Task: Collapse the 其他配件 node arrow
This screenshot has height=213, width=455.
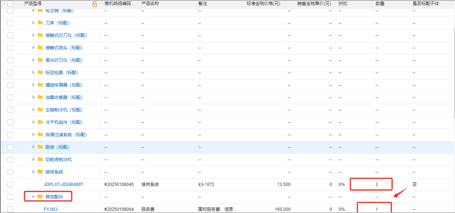Action: (34, 197)
